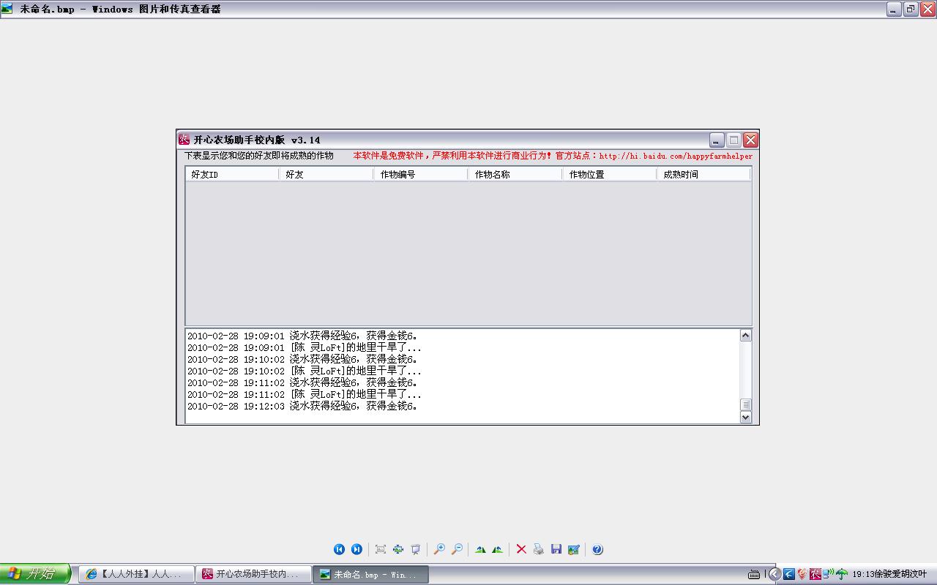Print the current image

click(539, 549)
